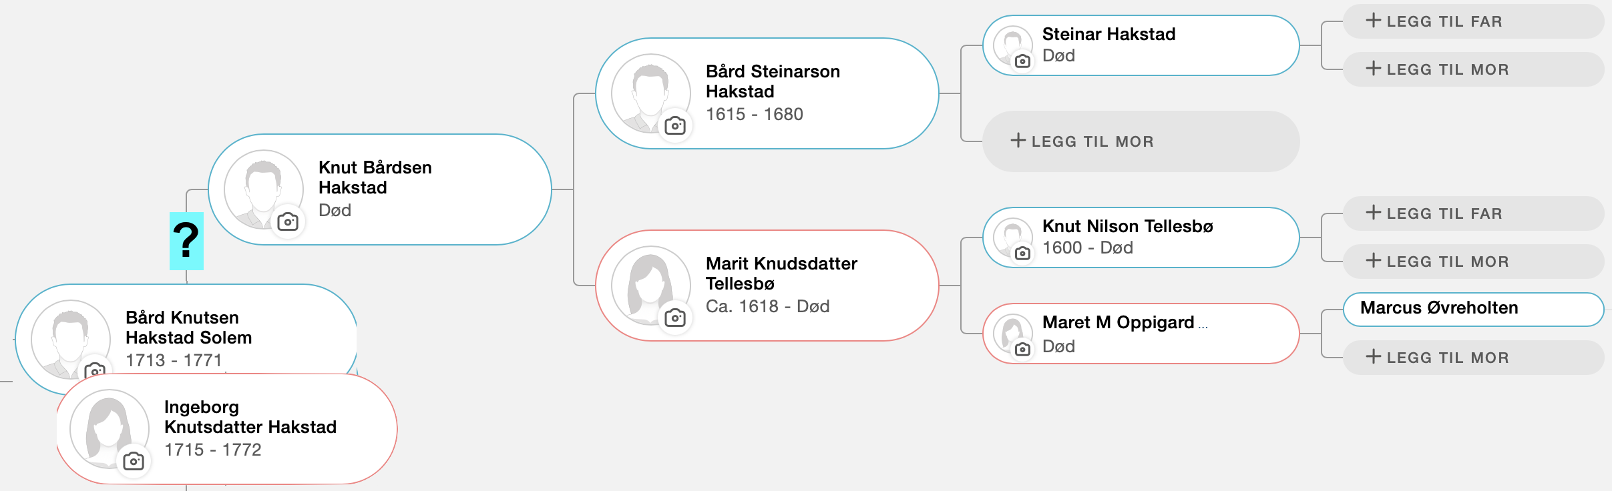This screenshot has width=1612, height=491.
Task: Click Marit Knudsdatter Tellesbø avatar image
Action: click(x=650, y=286)
